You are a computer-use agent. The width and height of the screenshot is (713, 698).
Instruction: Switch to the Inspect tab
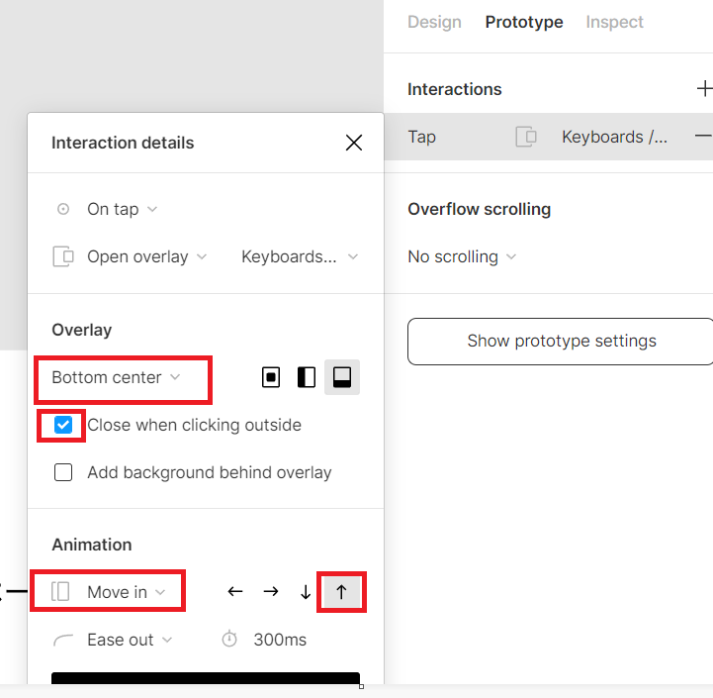coord(614,22)
